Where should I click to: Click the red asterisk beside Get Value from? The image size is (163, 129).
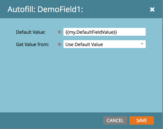pos(59,44)
